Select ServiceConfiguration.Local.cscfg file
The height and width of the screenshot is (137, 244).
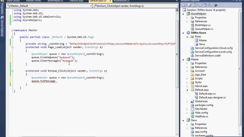click(x=213, y=52)
